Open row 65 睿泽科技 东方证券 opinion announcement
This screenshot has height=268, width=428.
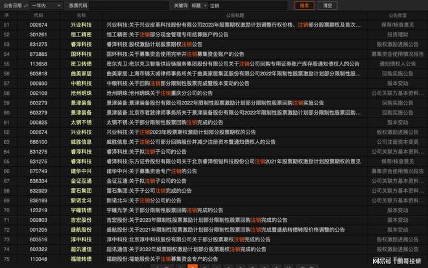point(233,162)
